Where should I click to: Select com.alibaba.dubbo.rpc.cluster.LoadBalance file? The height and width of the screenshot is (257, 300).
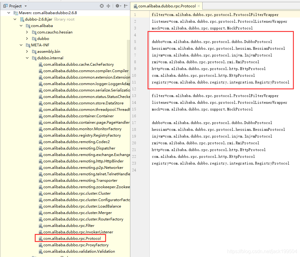click(82, 206)
